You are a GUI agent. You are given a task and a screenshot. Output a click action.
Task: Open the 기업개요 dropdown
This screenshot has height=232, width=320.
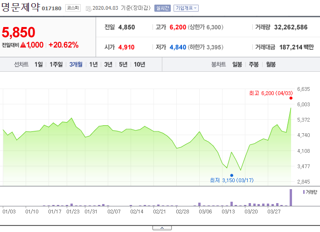point(186,8)
